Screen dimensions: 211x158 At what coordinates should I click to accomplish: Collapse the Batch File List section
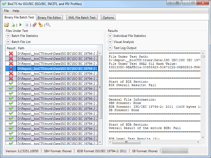(x=8, y=42)
